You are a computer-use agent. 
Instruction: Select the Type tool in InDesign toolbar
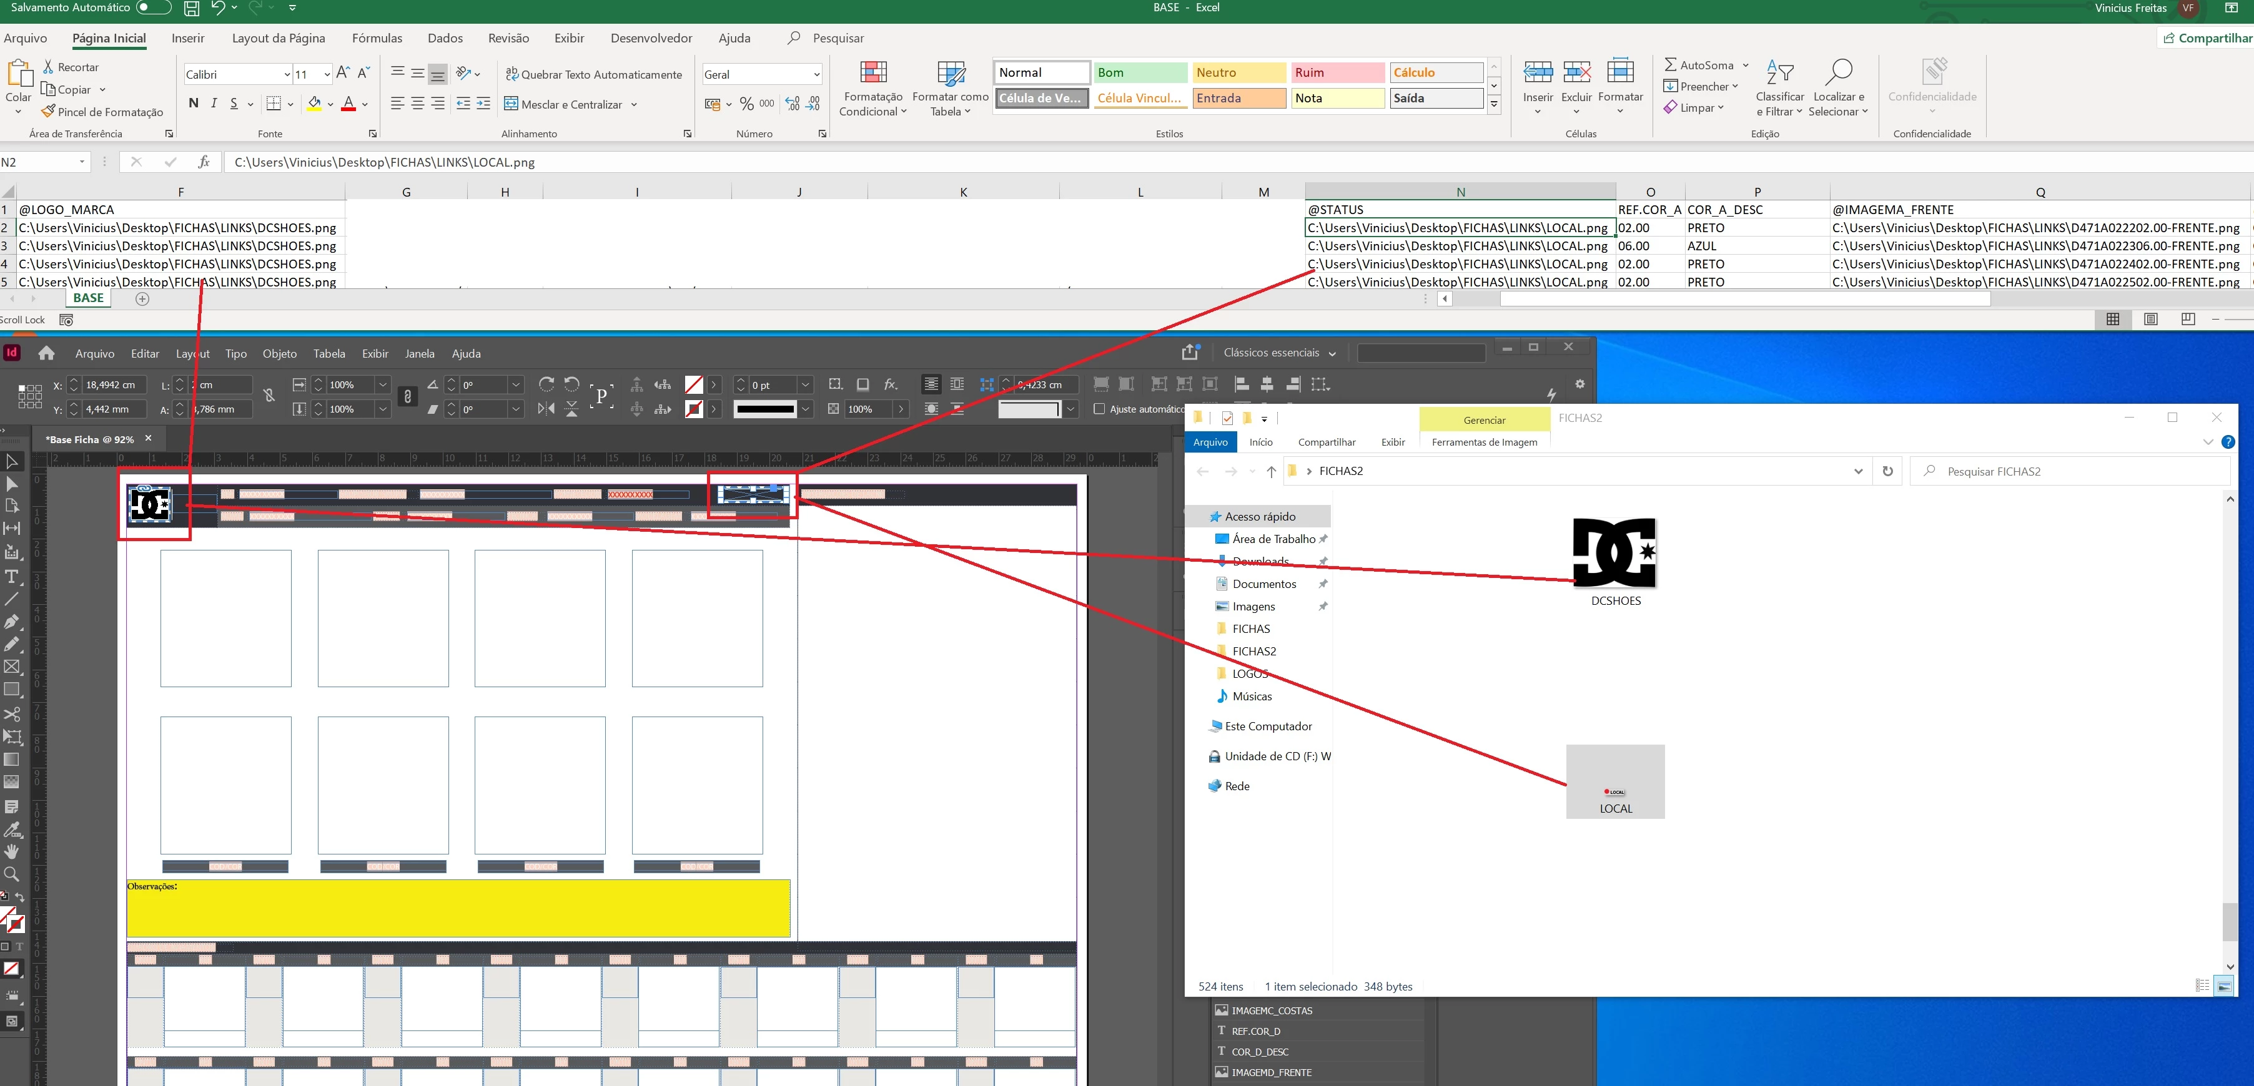click(11, 577)
